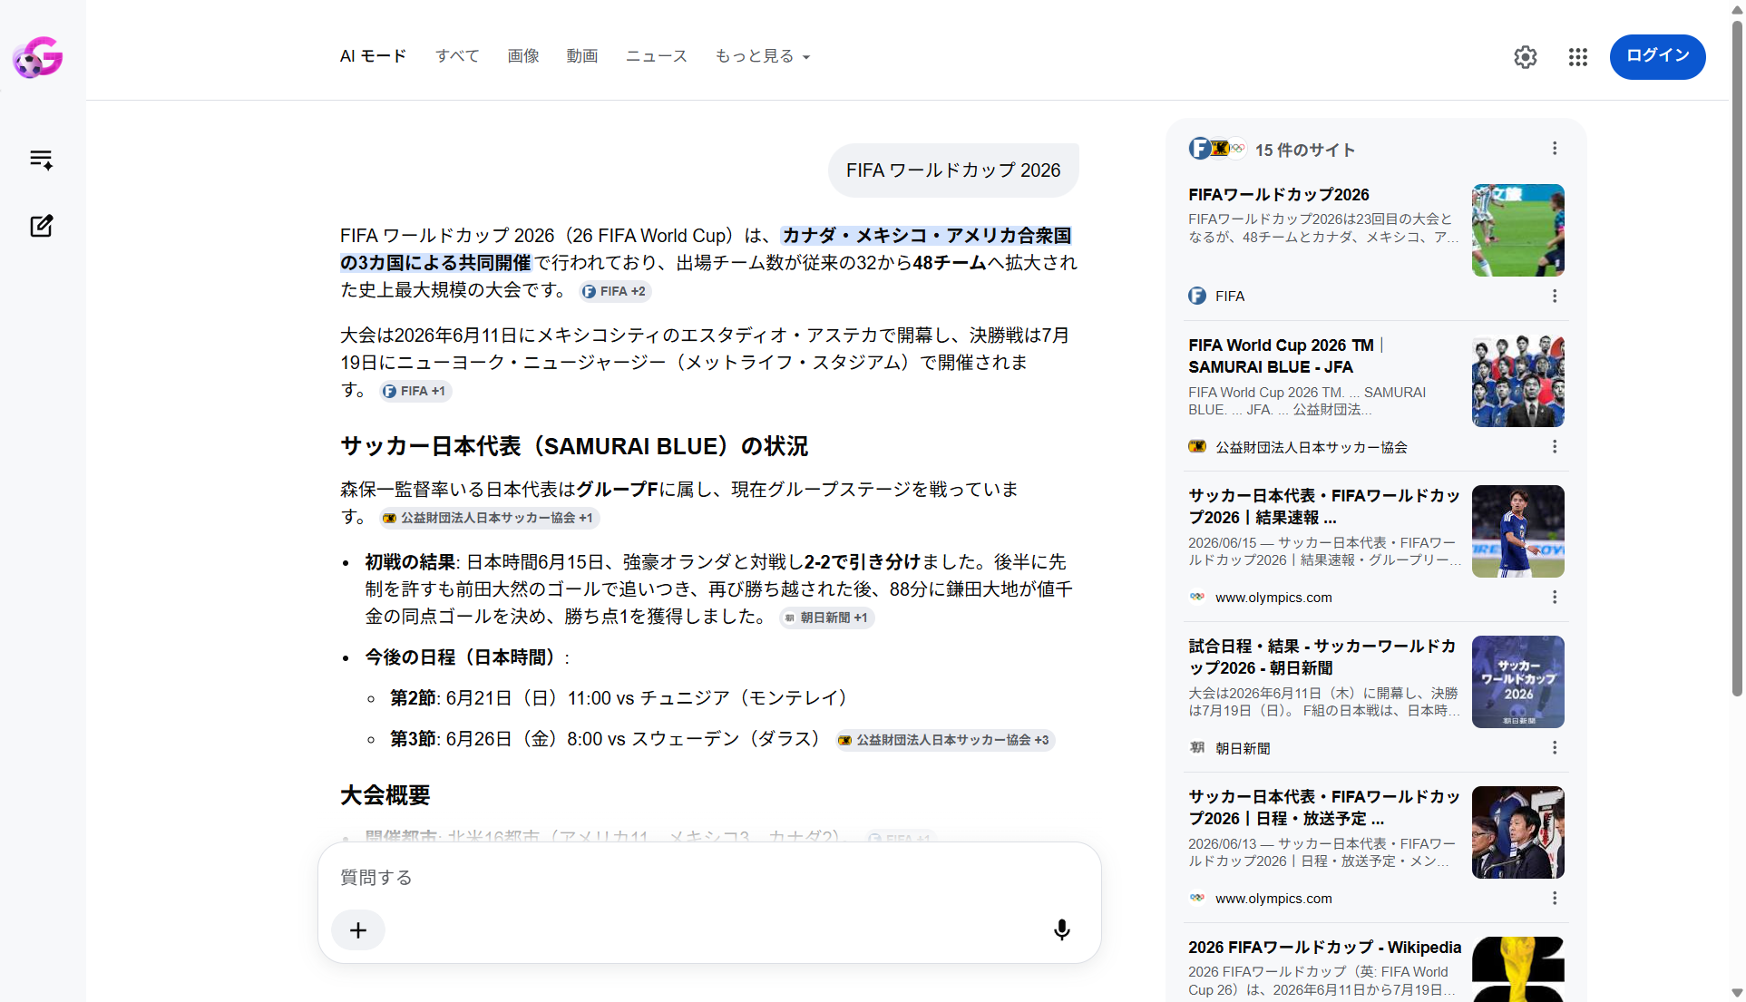Switch to the AI モード tab
Viewport: 1746px width, 1002px height.
pos(373,56)
